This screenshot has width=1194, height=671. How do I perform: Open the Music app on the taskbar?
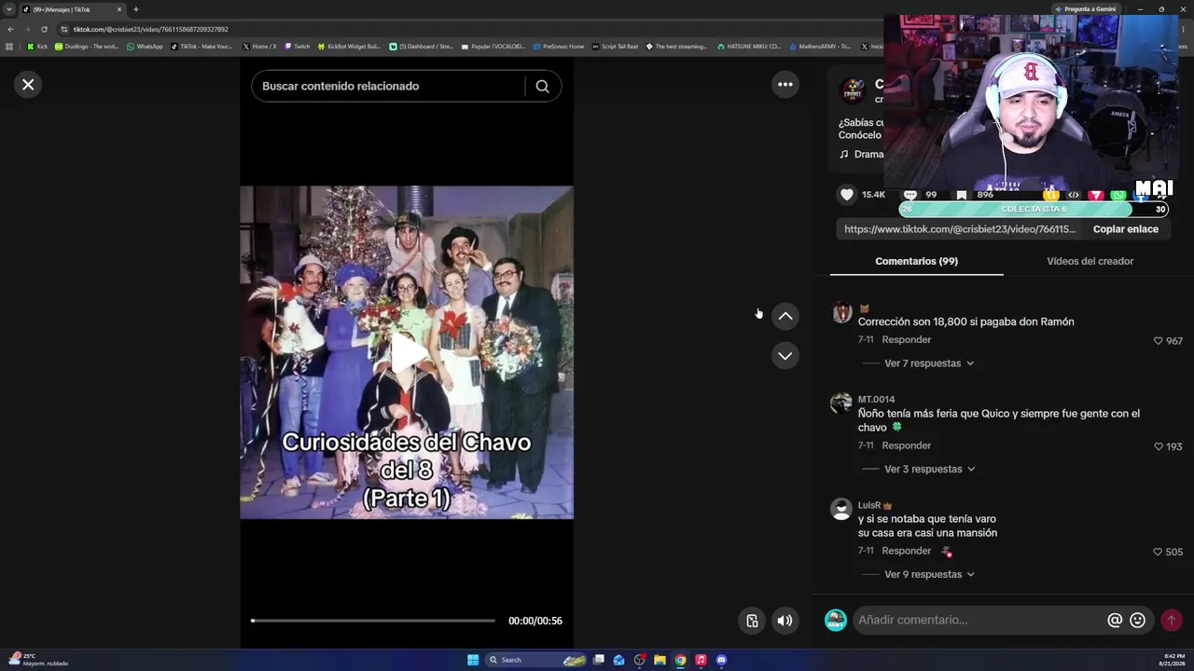coord(701,660)
